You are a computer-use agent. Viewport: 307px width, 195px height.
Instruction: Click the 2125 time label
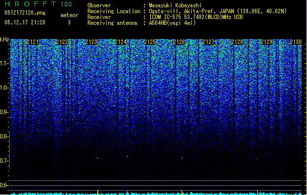click(150, 42)
